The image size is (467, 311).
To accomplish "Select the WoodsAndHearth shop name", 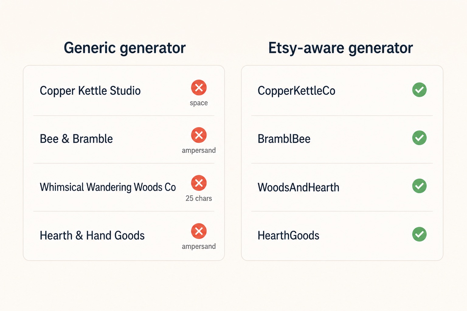I will [298, 187].
